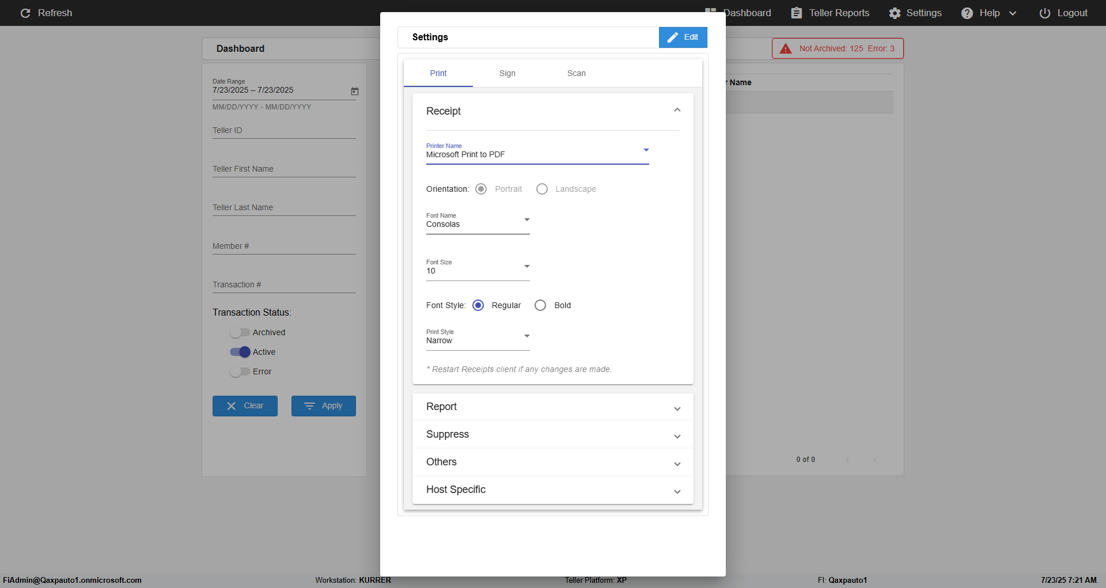The height and width of the screenshot is (588, 1106).
Task: Click the Apply filter button
Action: (x=324, y=406)
